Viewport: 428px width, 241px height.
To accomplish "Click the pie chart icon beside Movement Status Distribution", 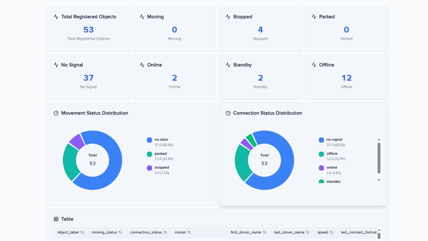I will click(x=56, y=113).
